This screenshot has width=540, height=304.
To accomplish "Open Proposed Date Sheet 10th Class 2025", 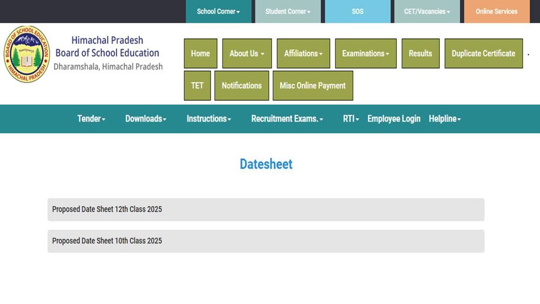I will click(x=107, y=241).
